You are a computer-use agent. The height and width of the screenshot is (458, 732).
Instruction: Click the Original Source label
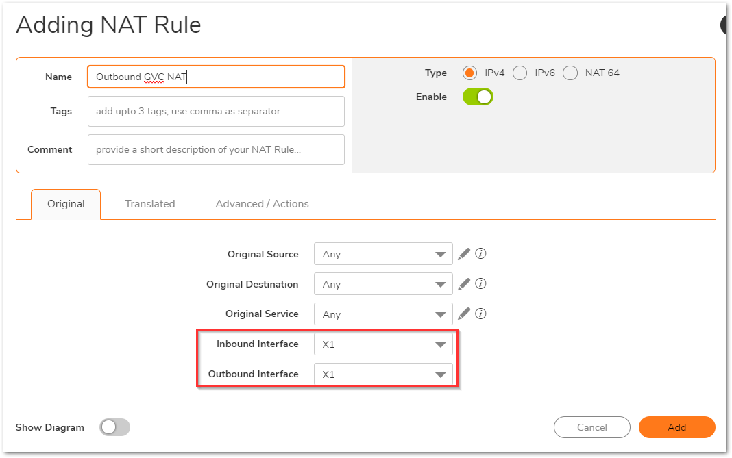[263, 254]
